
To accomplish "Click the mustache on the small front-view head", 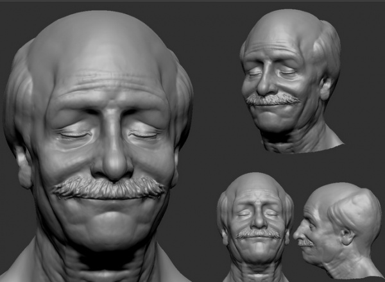I will point(258,234).
